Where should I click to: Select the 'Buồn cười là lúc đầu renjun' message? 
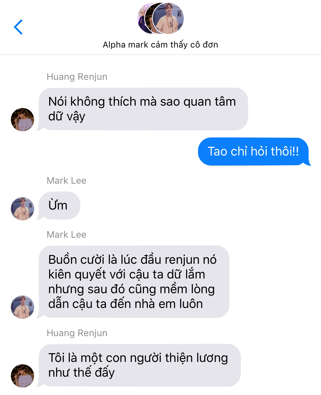(134, 282)
